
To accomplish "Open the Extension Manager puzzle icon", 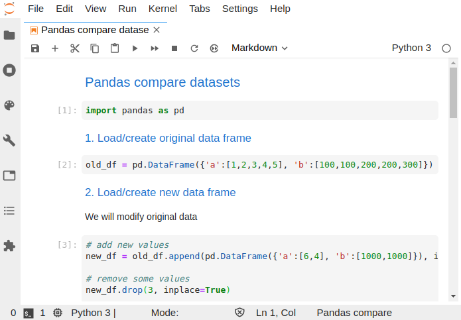I will pyautogui.click(x=9, y=246).
